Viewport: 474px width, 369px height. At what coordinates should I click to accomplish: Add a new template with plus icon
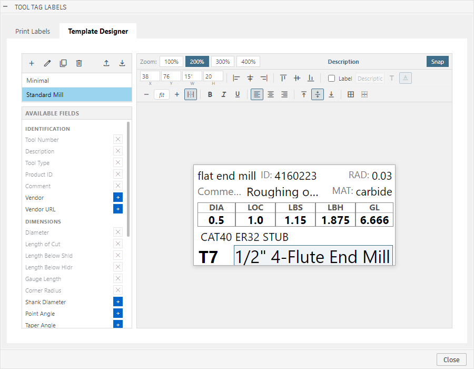point(32,63)
